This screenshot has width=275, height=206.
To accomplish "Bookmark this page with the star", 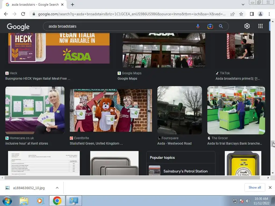I will 241,14.
